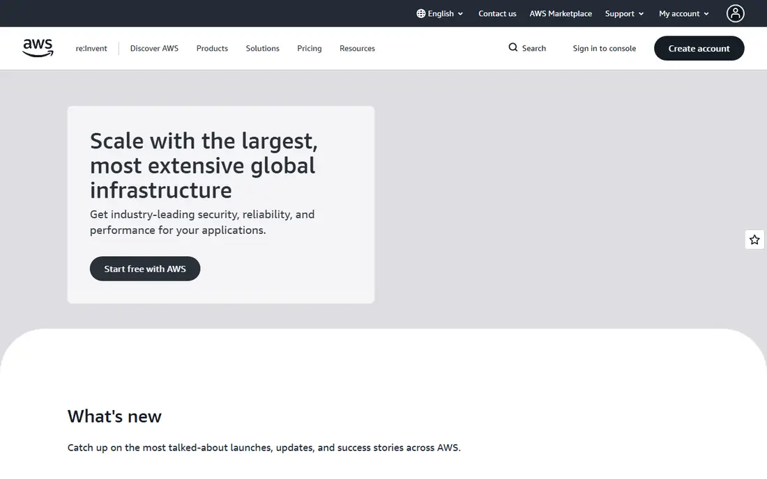Click the 'Scale with the largest' headline
767x479 pixels.
click(204, 166)
